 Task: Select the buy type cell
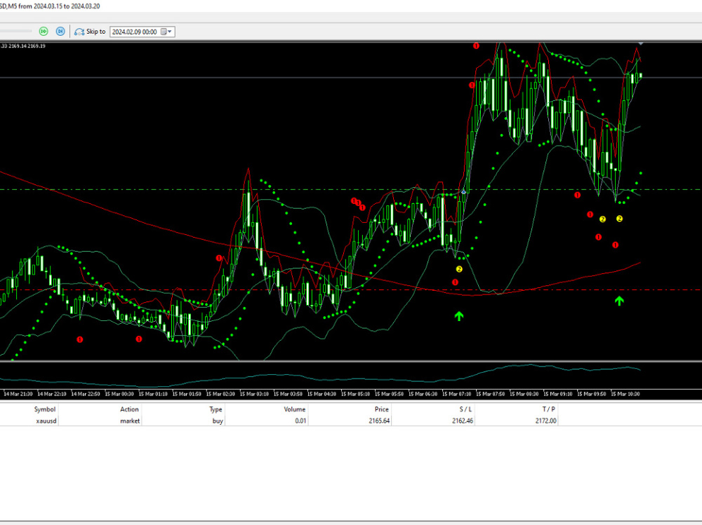(x=218, y=421)
